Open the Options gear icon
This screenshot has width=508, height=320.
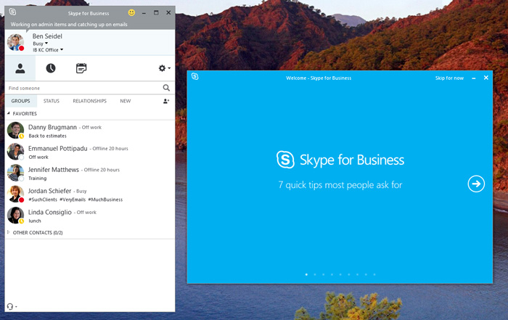pyautogui.click(x=162, y=68)
